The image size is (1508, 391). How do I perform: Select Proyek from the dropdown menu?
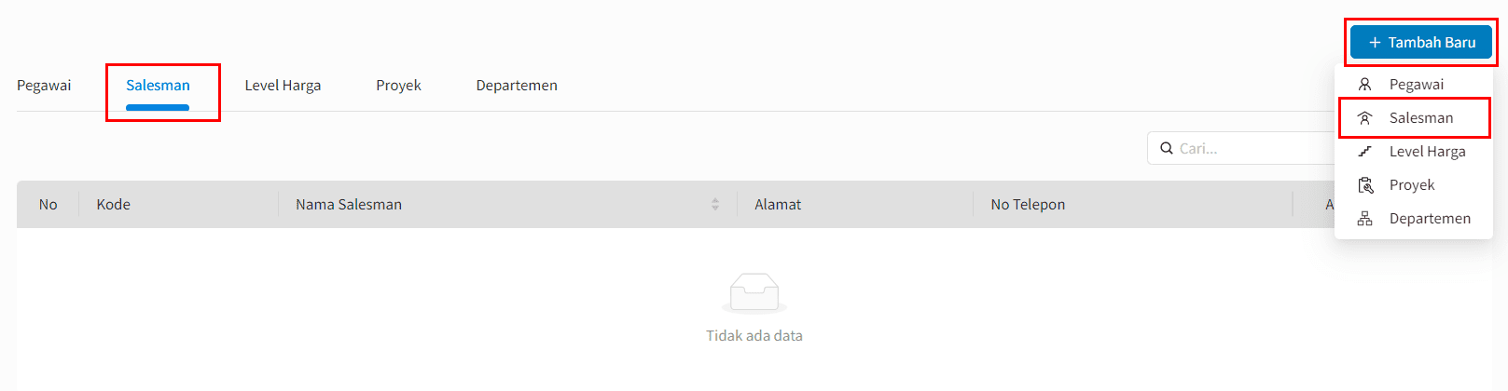pos(1414,185)
